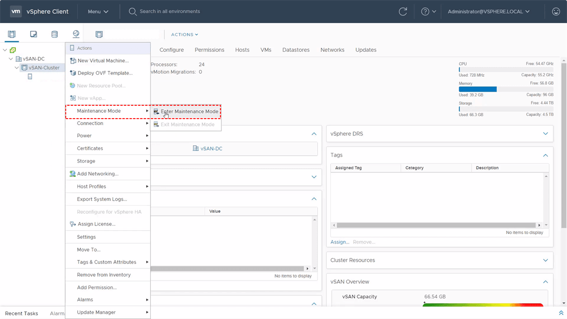Click the host icon under vSAN-Cluster

click(30, 77)
